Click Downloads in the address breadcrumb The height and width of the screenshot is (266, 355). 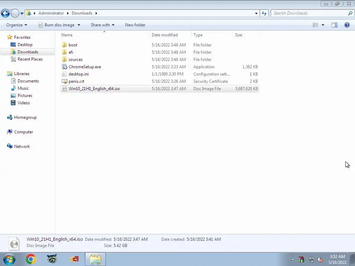point(82,13)
